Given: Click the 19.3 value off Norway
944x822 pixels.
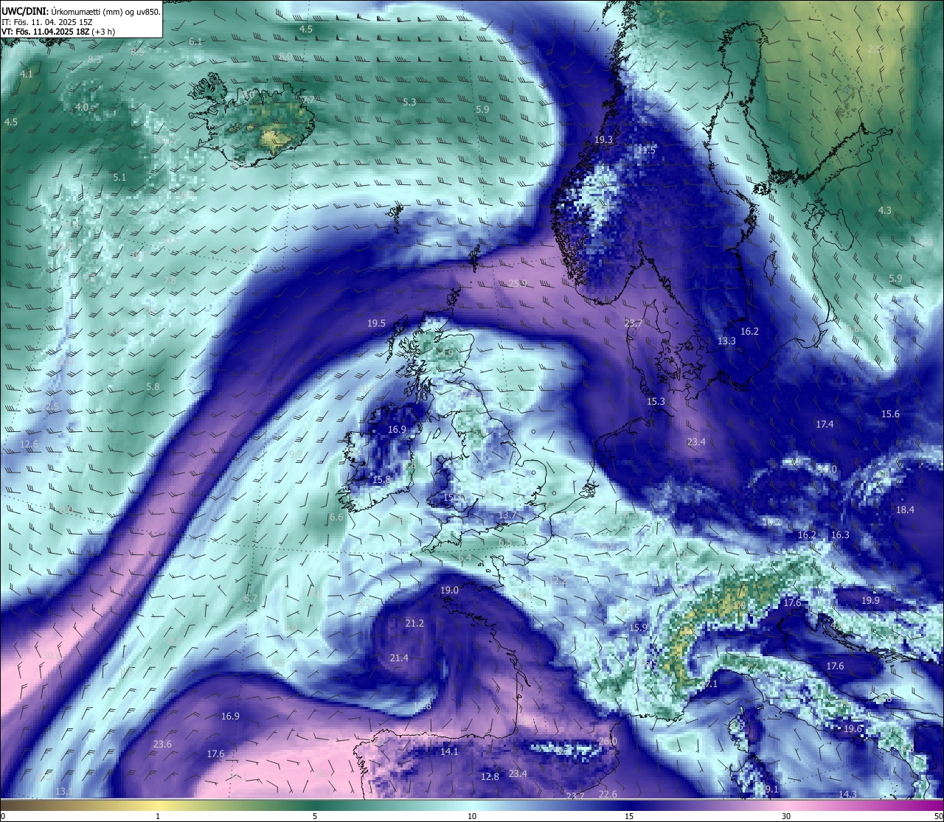Looking at the screenshot, I should tap(603, 139).
